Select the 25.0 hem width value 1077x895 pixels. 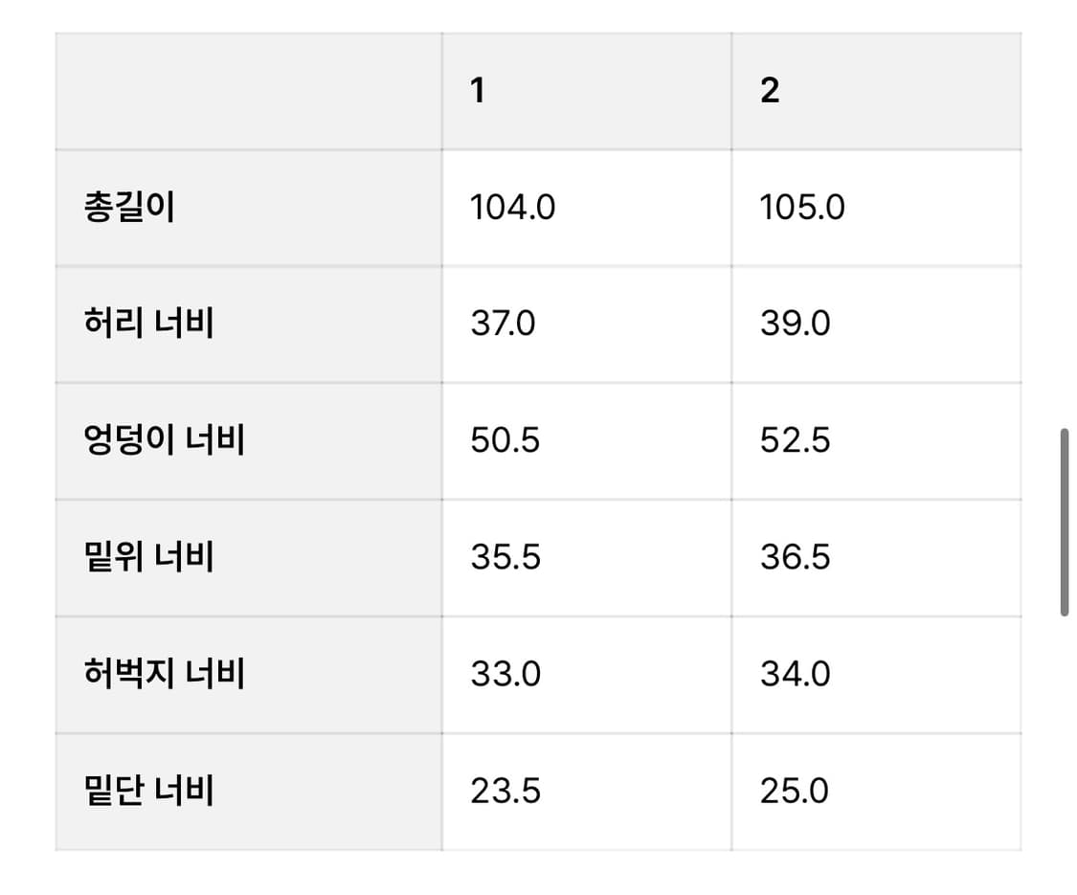pyautogui.click(x=795, y=792)
